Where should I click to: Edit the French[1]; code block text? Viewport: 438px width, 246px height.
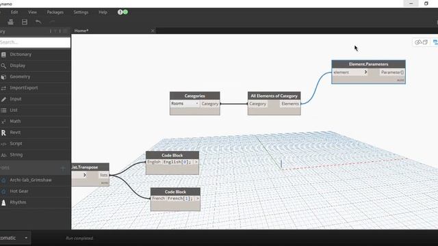click(180, 199)
